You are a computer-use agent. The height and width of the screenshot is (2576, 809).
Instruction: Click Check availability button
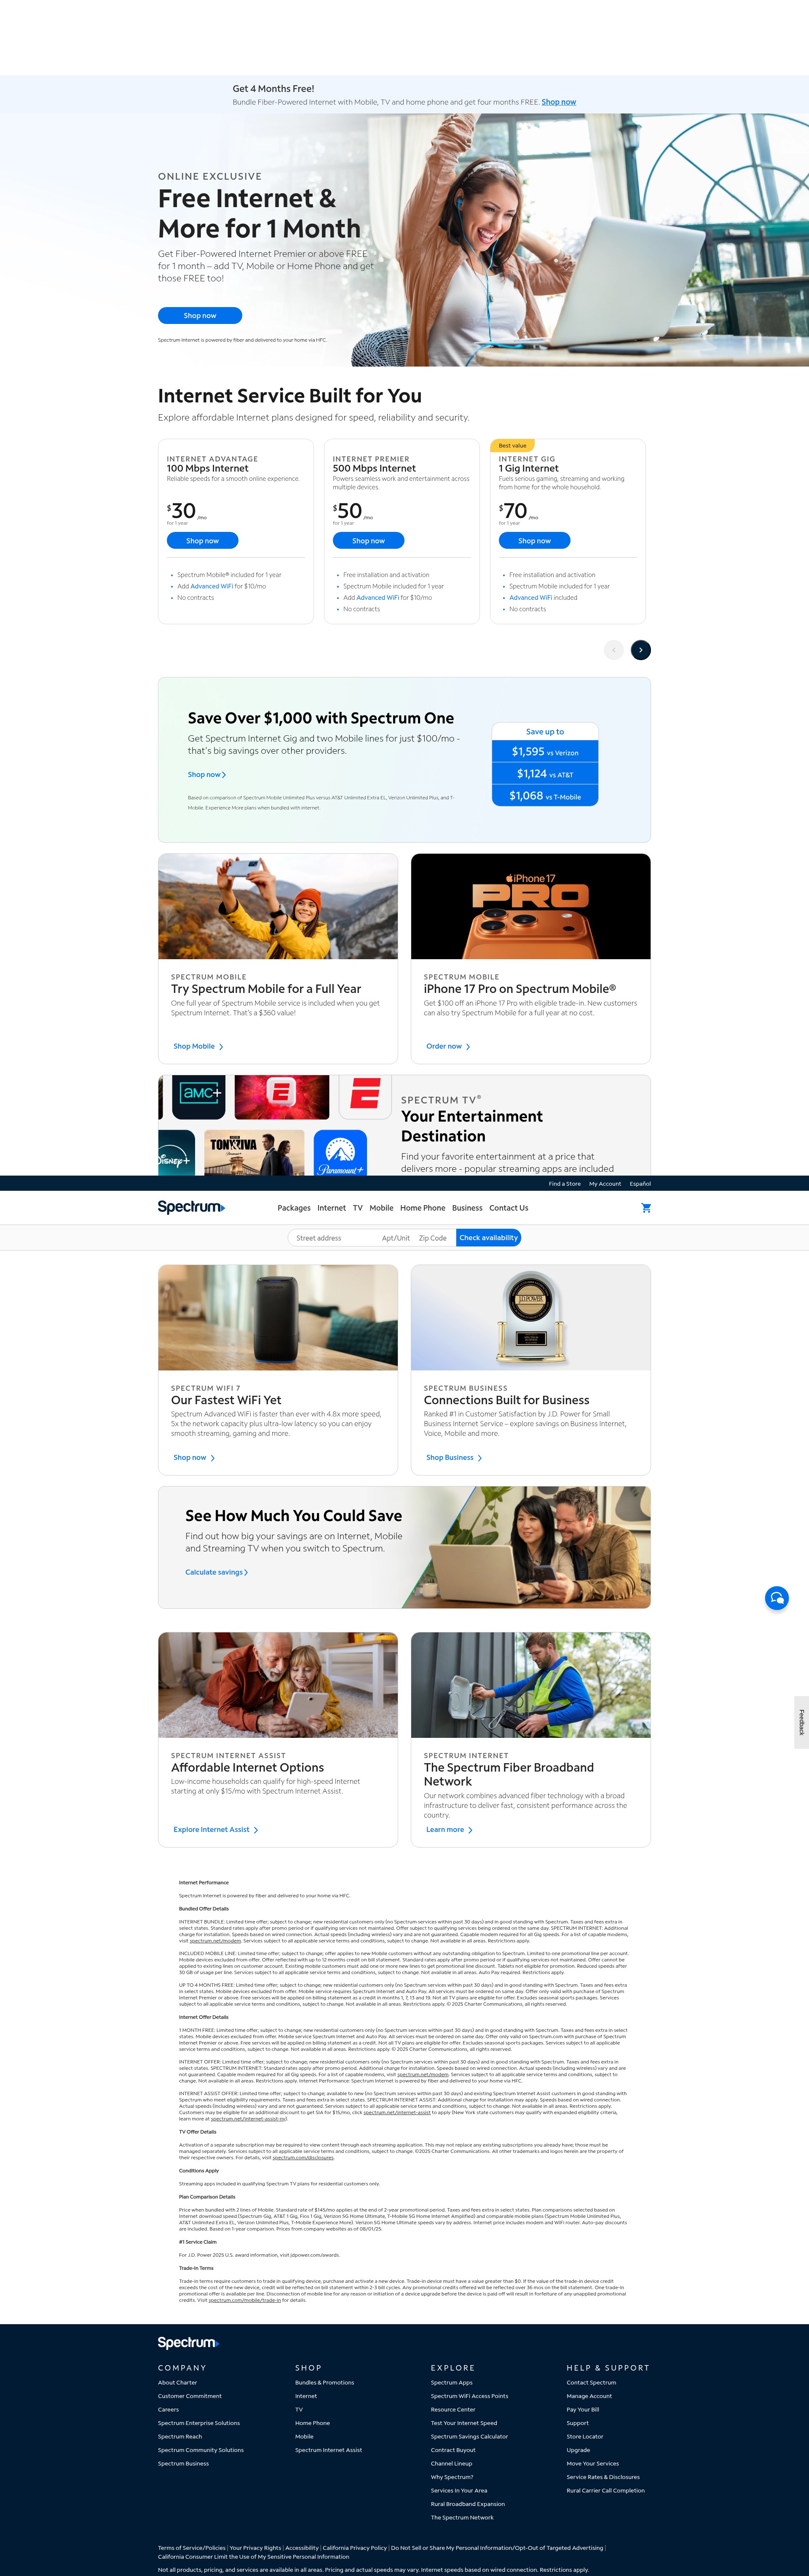click(x=488, y=1238)
